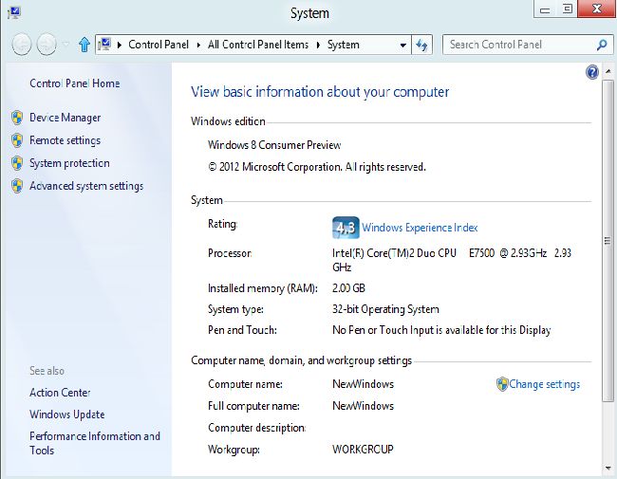Click the shield icon beside System protection
The image size is (617, 479).
pos(17,163)
